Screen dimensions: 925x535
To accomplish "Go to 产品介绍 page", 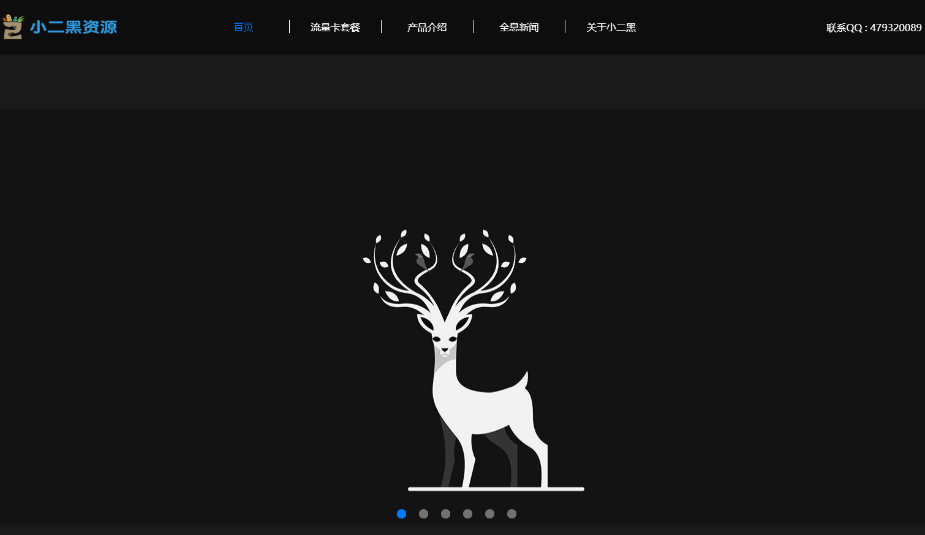I will [x=427, y=27].
